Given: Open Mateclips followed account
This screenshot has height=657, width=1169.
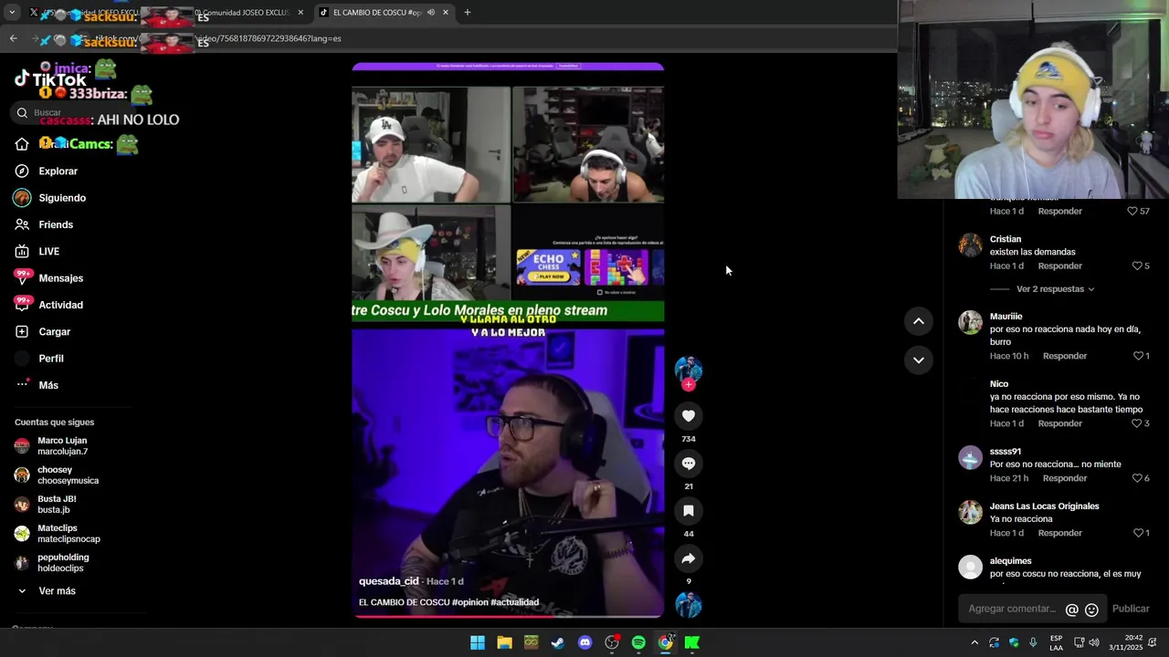Looking at the screenshot, I should tap(68, 534).
